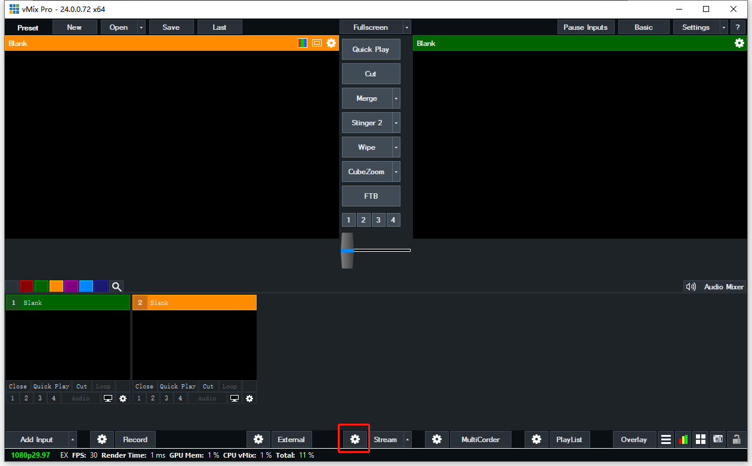Select input 2 Blank thumbnail
Viewport: 752px width, 466px height.
(x=195, y=345)
